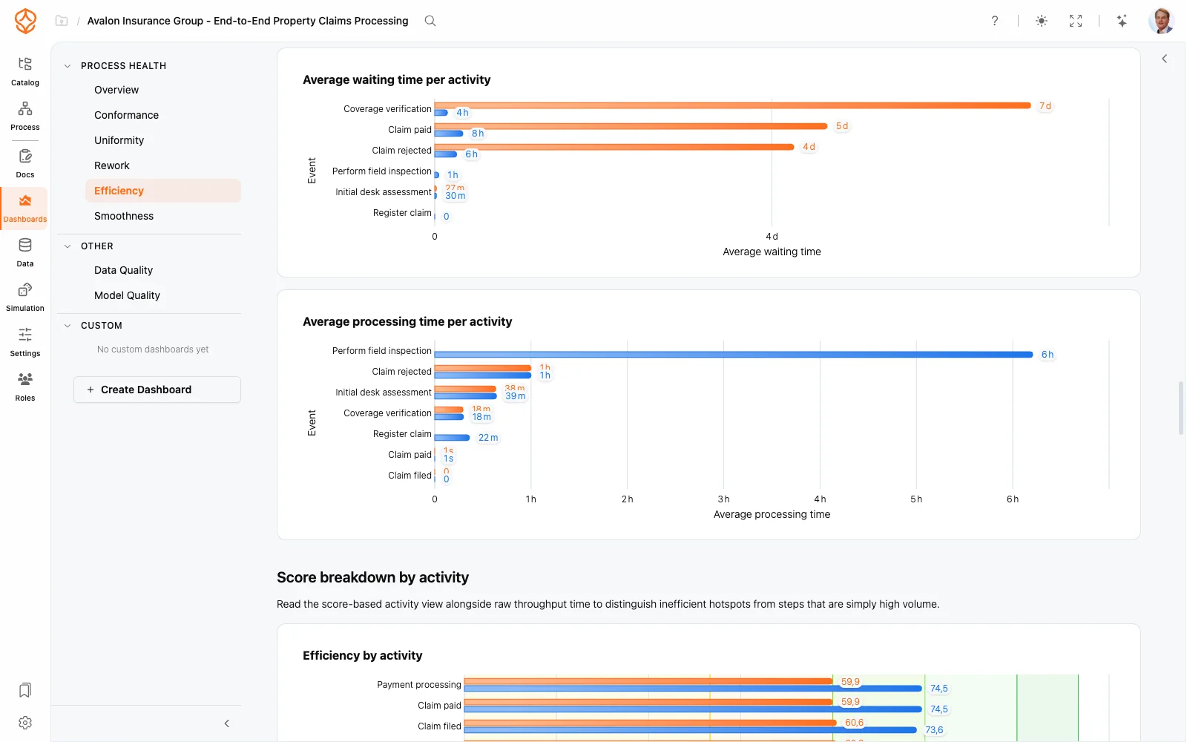Image resolution: width=1187 pixels, height=742 pixels.
Task: Click the orange app logo icon
Action: click(x=25, y=21)
